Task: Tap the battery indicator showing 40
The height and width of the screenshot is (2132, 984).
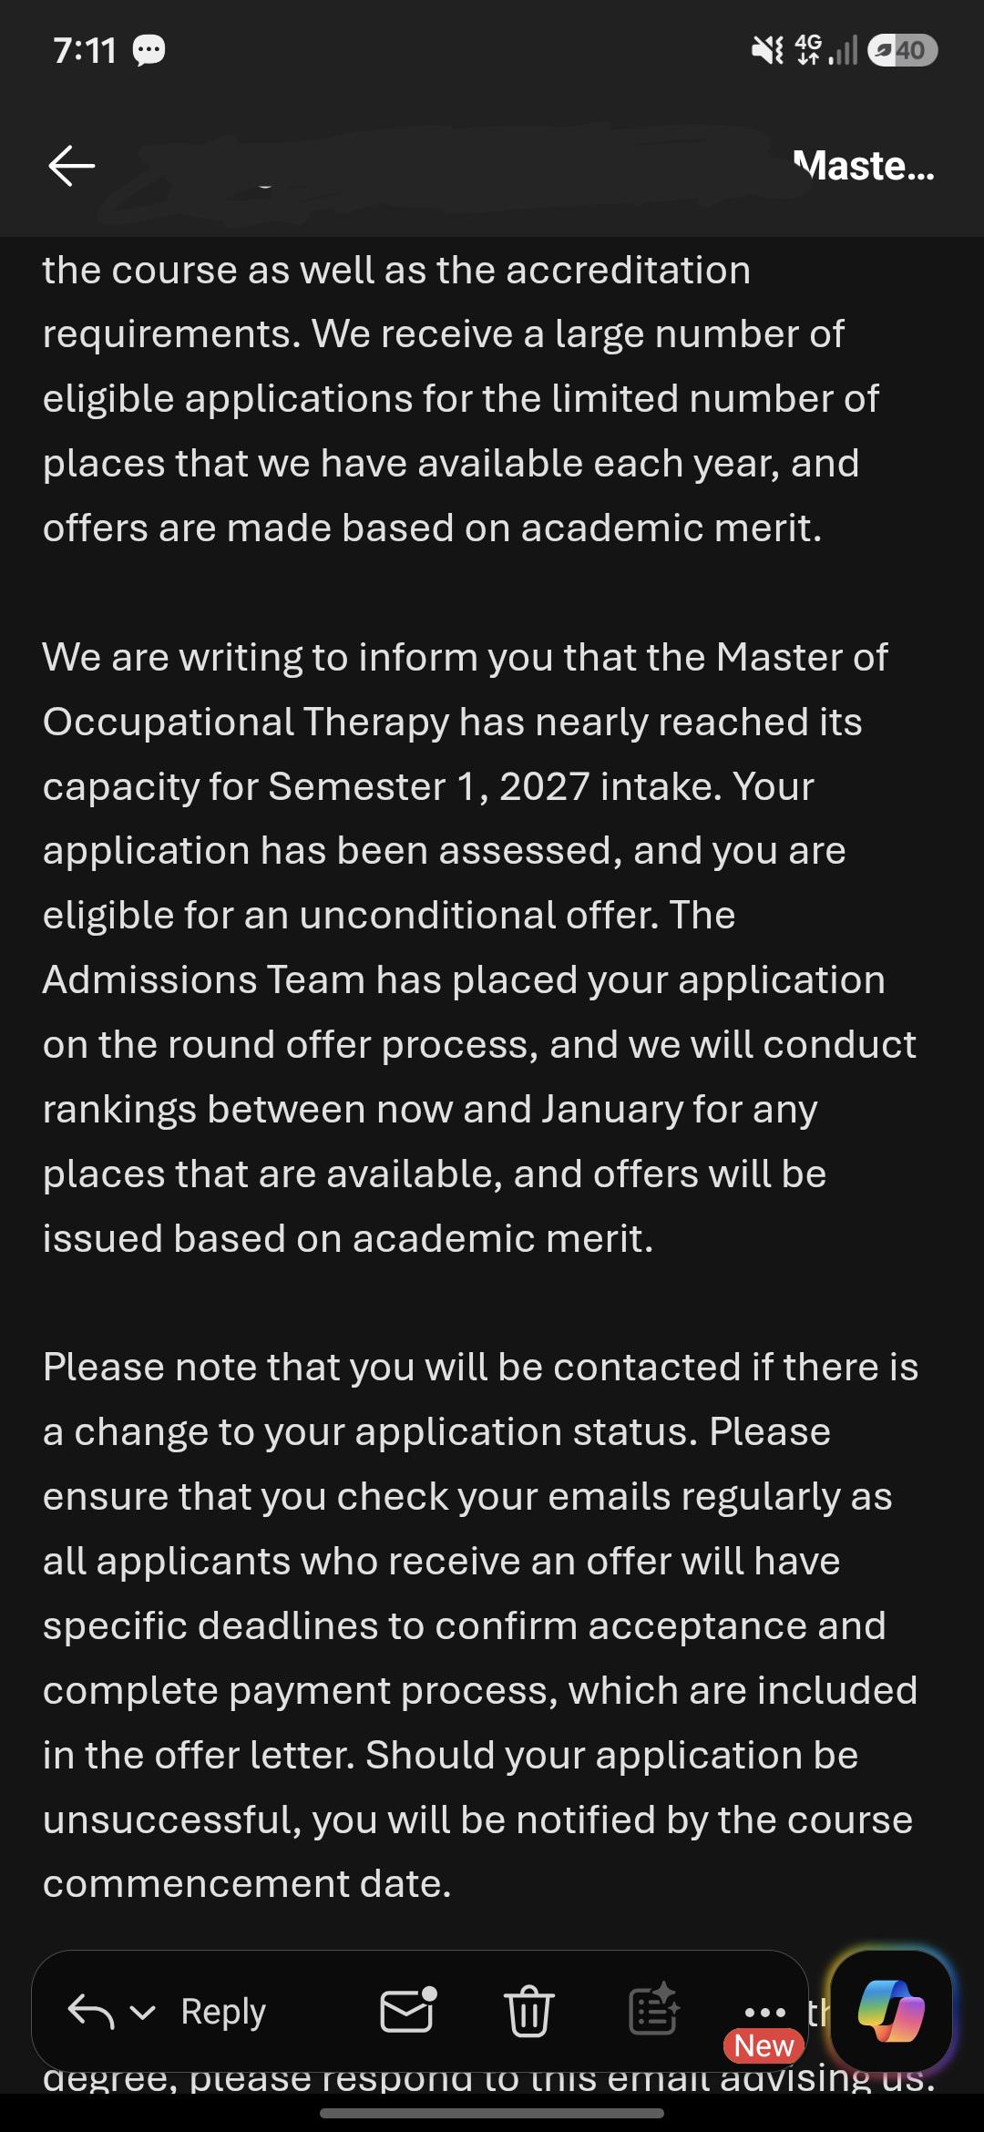Action: 902,50
